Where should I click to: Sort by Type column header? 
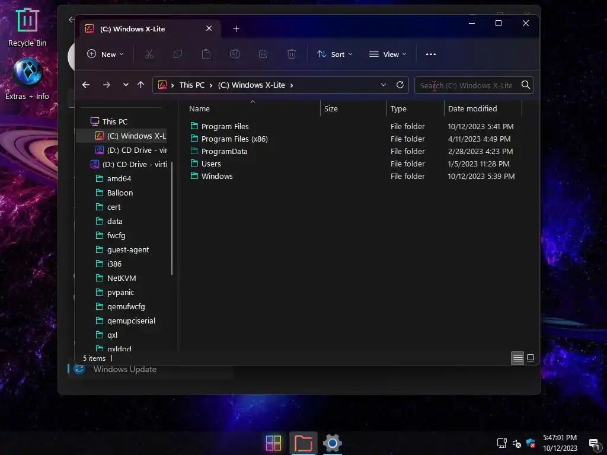click(398, 109)
